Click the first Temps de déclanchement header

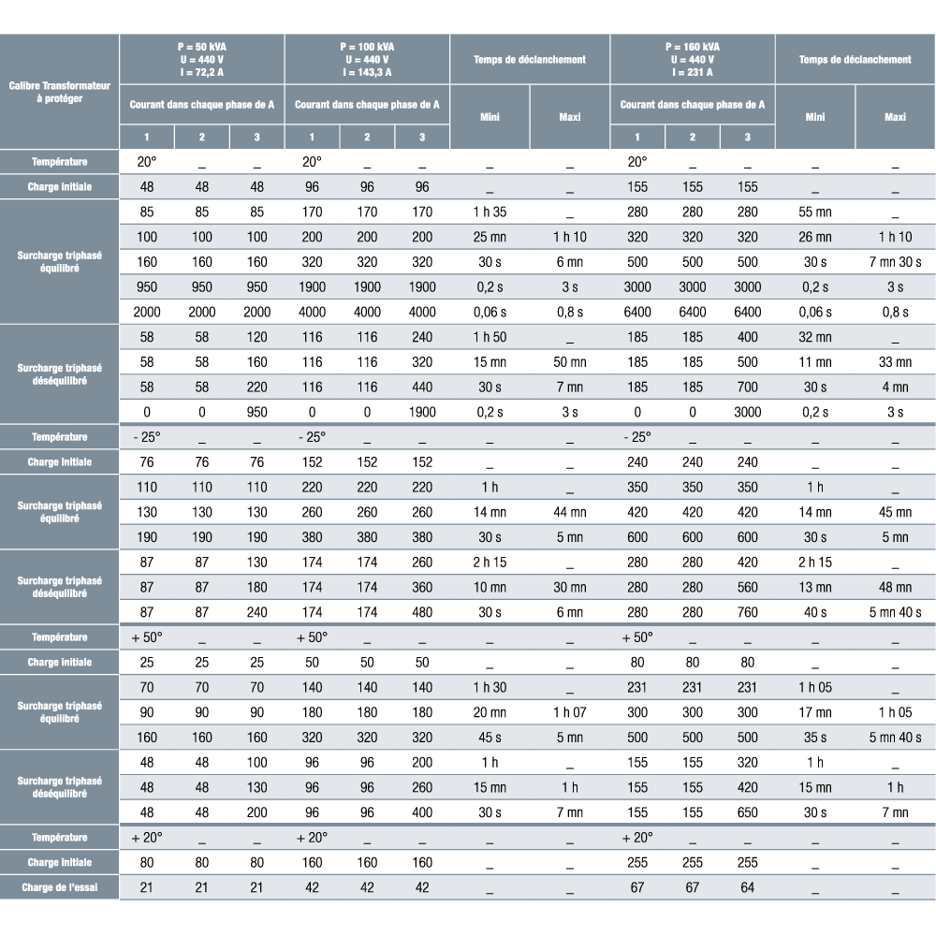click(530, 58)
